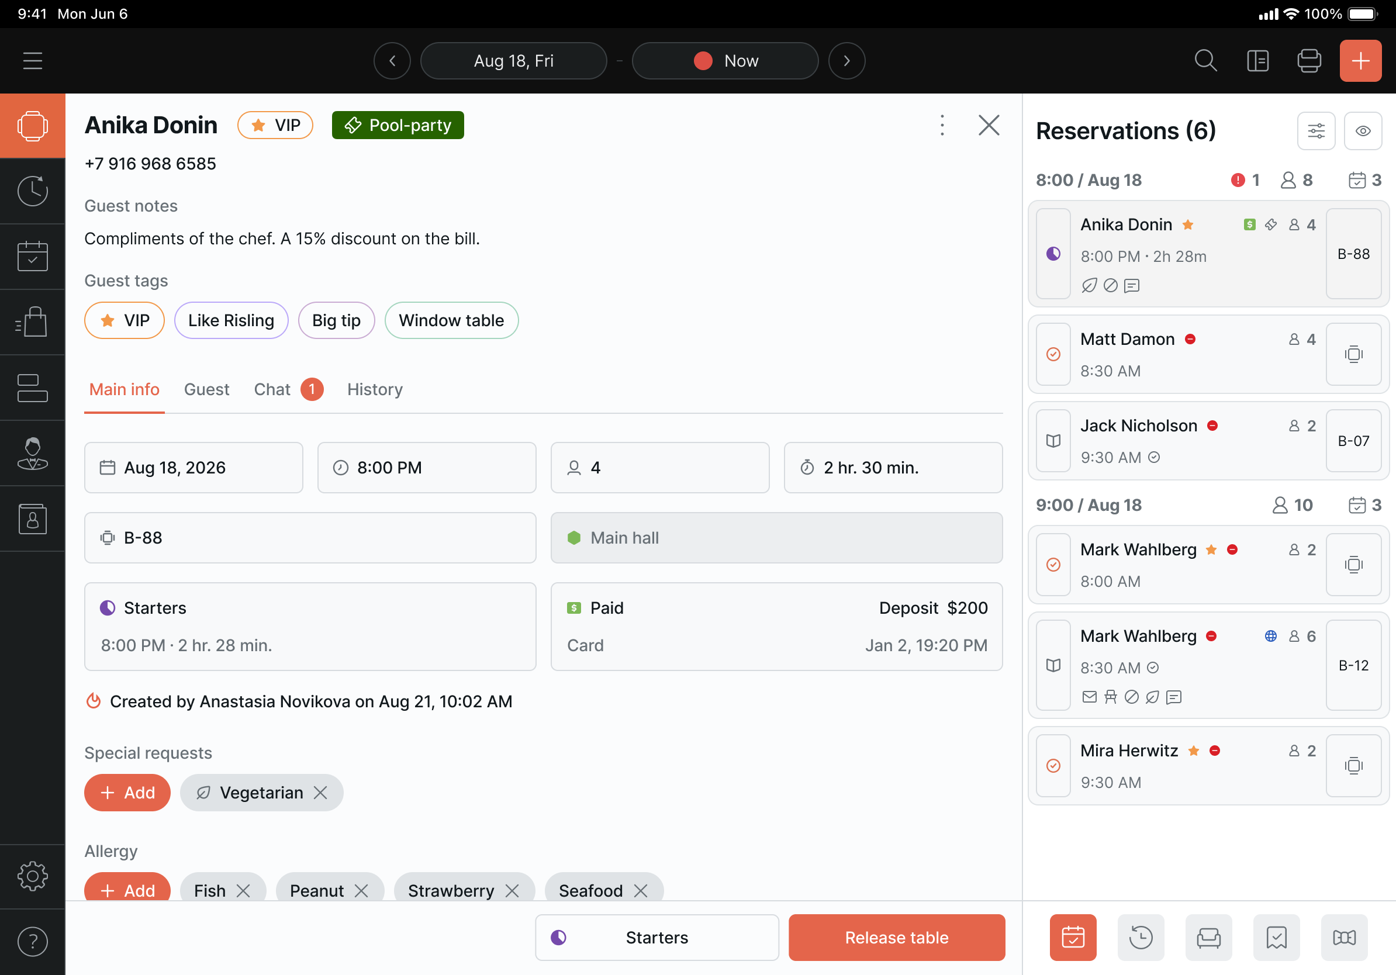Toggle Matt Damon status check circle
This screenshot has width=1396, height=975.
point(1053,354)
